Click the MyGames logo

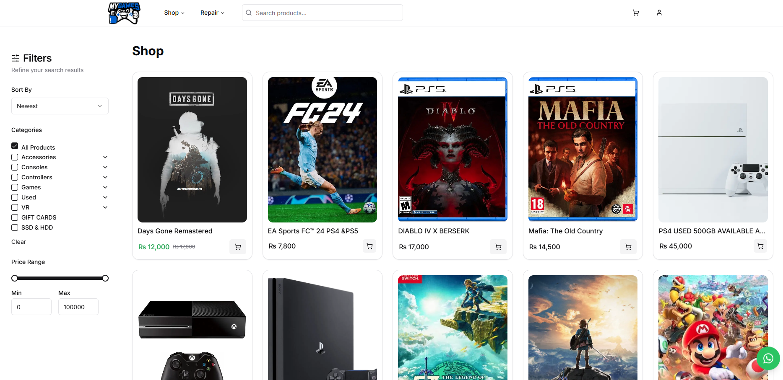pos(124,13)
